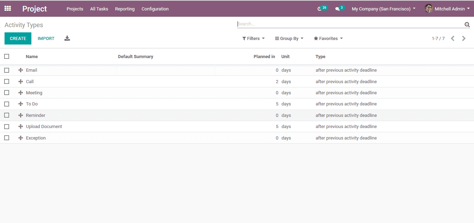Screen dimensions: 474x223
Task: Sort by Name column header
Action: (x=32, y=57)
